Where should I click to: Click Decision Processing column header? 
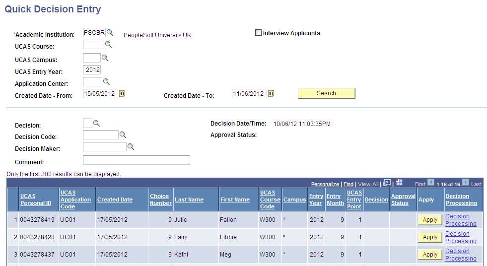(461, 199)
